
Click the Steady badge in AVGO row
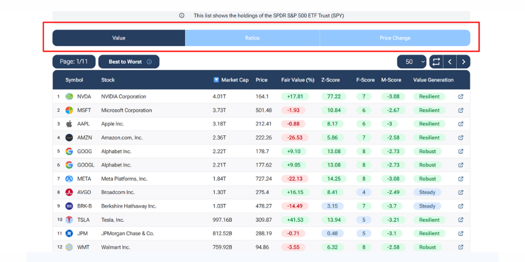427,192
